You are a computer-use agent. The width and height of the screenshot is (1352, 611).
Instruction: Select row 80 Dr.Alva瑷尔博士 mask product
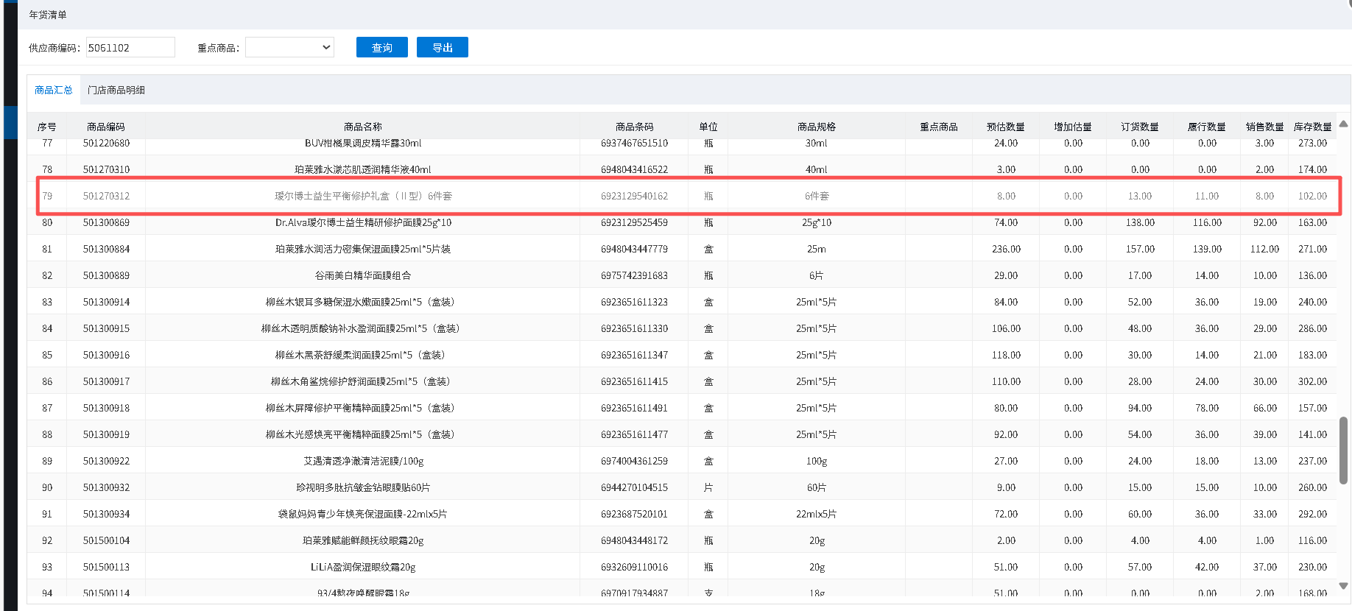[363, 222]
